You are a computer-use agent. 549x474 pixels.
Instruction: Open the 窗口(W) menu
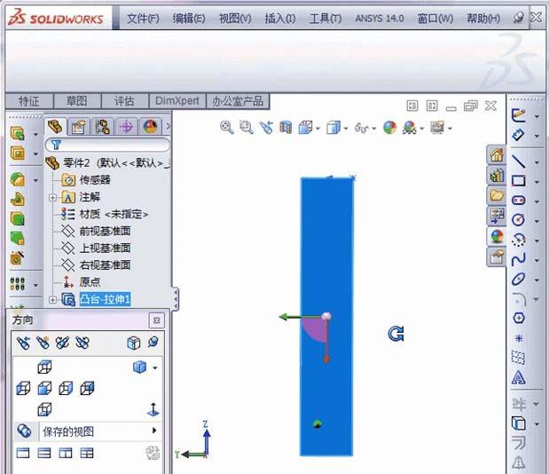(x=435, y=19)
